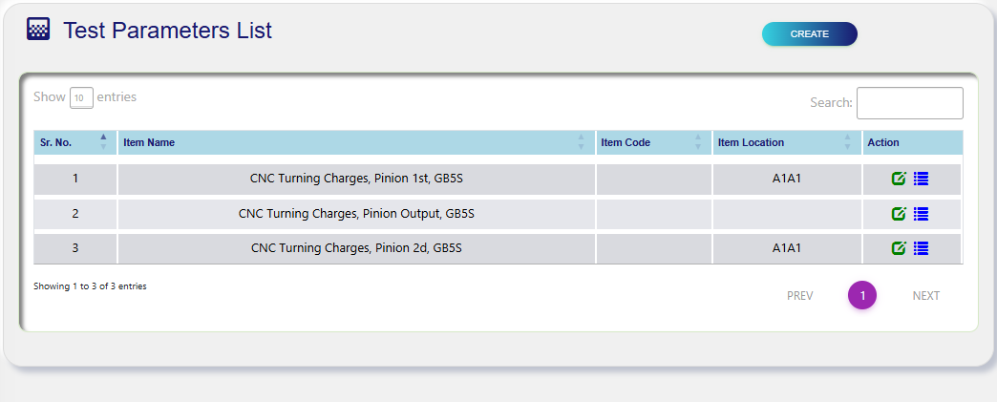Click the Show entries count box

click(81, 97)
